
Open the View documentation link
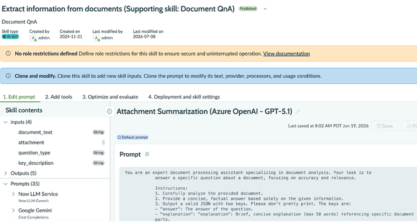pos(286,54)
